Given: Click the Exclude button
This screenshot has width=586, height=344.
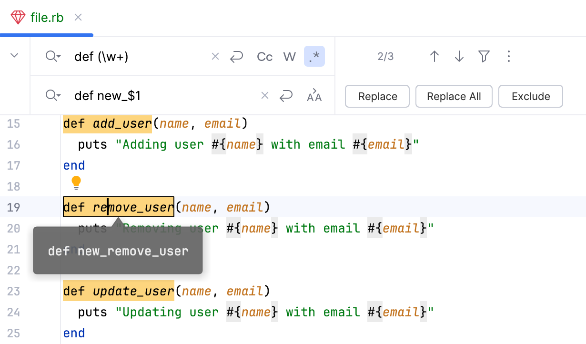Looking at the screenshot, I should tap(531, 96).
